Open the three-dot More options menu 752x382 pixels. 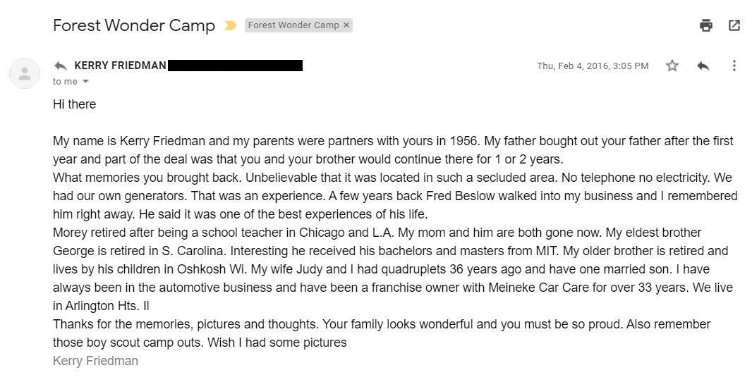tap(734, 66)
